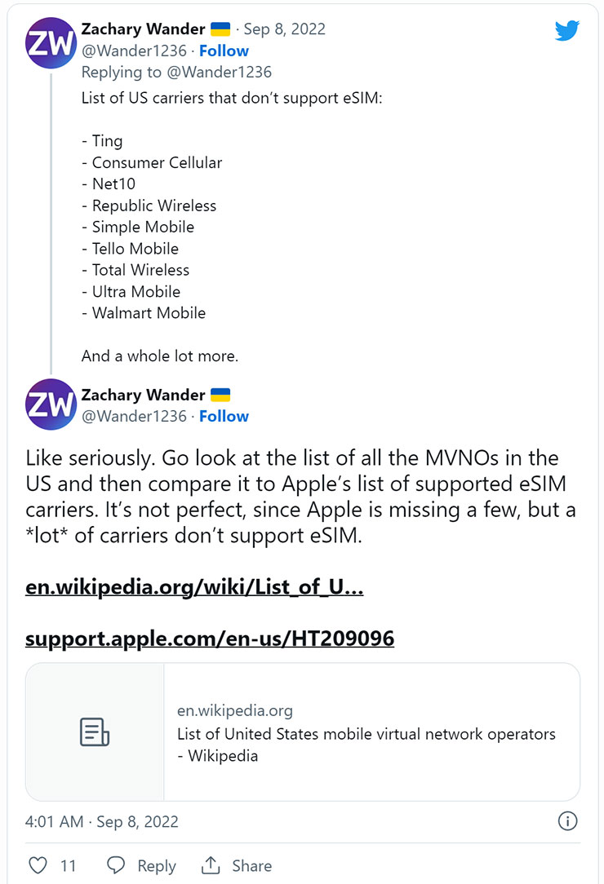
Task: Follow @Wander1236 from the second tweet
Action: (224, 416)
